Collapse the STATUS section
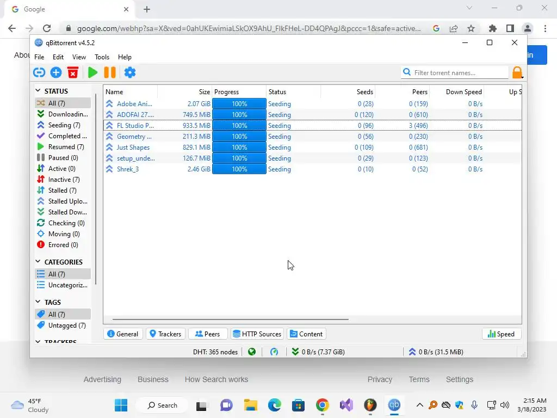The height and width of the screenshot is (418, 557). (x=38, y=91)
